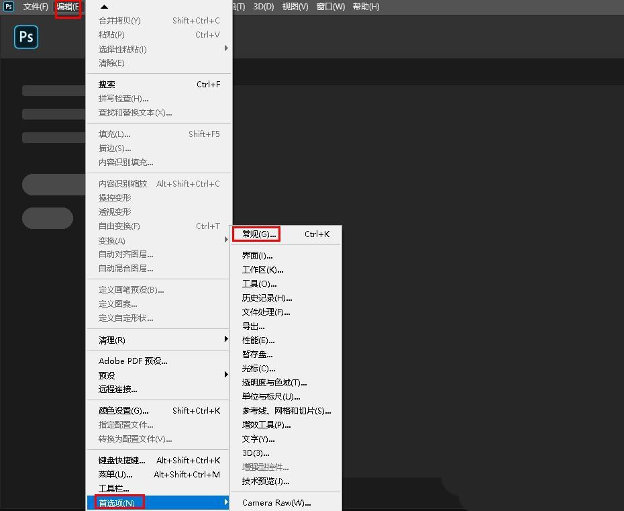Expand the 选择性粘贴 submenu arrow
This screenshot has height=511, width=624.
point(226,49)
